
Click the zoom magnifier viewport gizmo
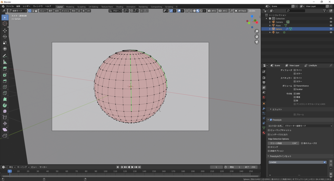(257, 31)
